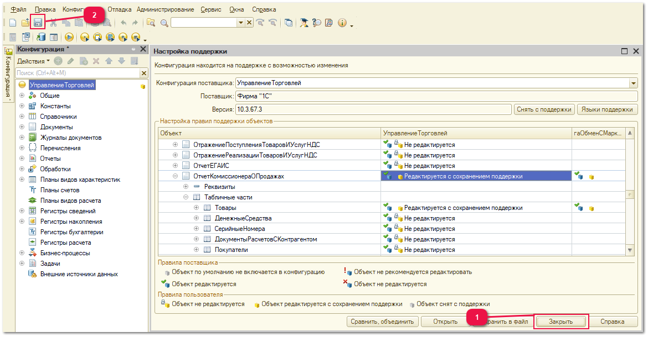Open the Конфигурация поставщика dropdown

[634, 83]
